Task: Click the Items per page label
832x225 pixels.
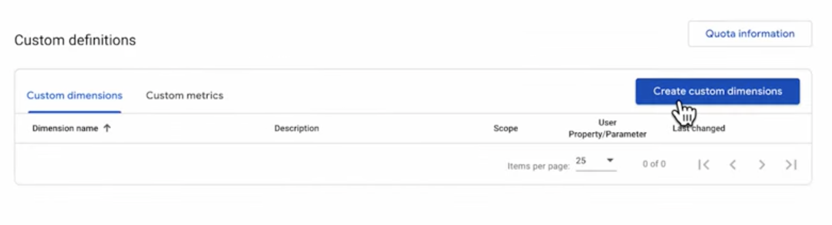Action: click(538, 166)
